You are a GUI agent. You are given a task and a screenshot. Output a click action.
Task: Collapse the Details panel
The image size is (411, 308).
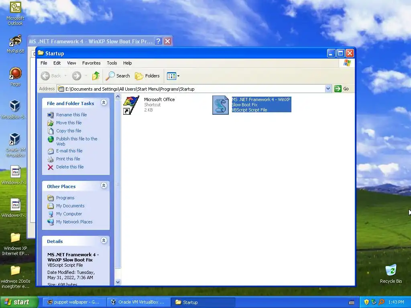pyautogui.click(x=104, y=241)
